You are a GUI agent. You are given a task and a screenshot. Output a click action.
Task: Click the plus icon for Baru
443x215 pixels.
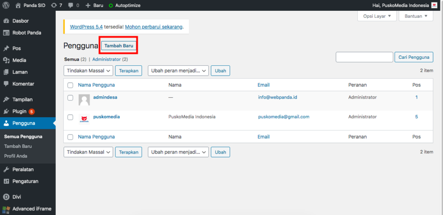tap(88, 5)
